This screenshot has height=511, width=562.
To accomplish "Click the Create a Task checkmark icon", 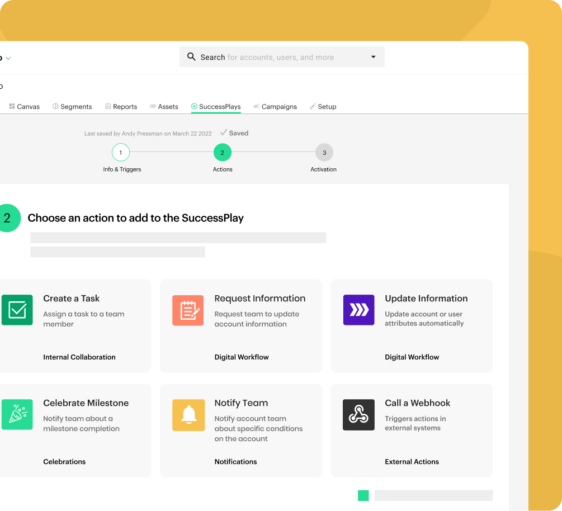I will (x=17, y=310).
